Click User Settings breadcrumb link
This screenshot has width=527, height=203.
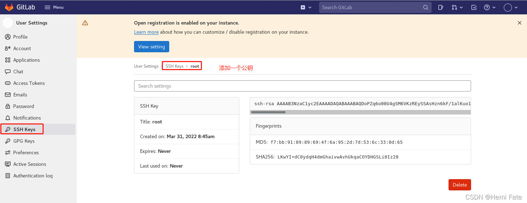pos(146,66)
